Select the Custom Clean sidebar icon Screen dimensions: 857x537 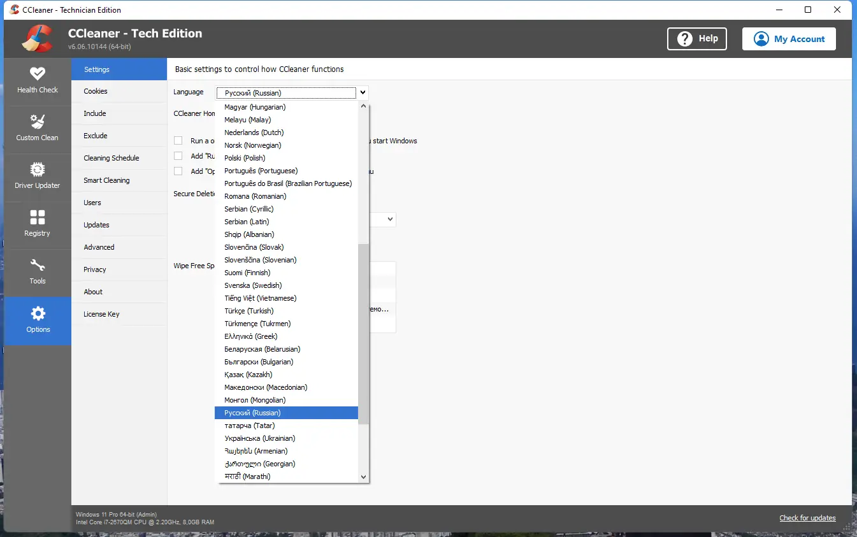coord(38,127)
